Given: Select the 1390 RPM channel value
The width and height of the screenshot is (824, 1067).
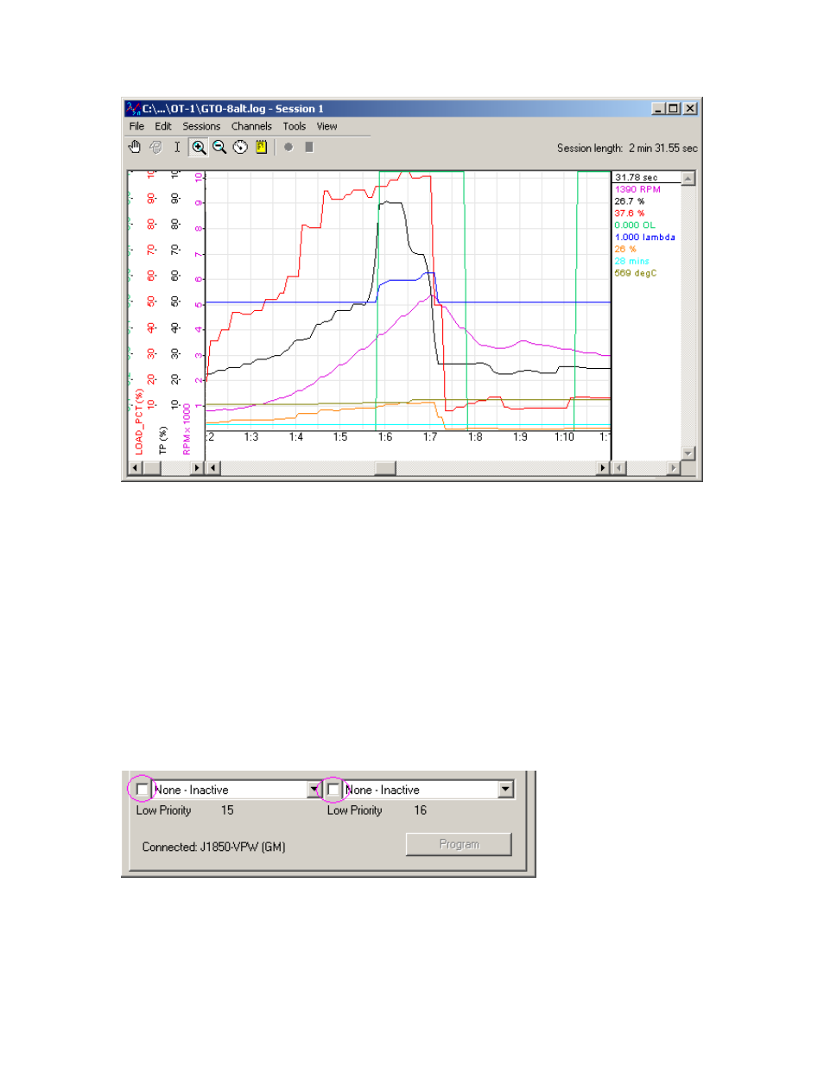Looking at the screenshot, I should tap(637, 189).
